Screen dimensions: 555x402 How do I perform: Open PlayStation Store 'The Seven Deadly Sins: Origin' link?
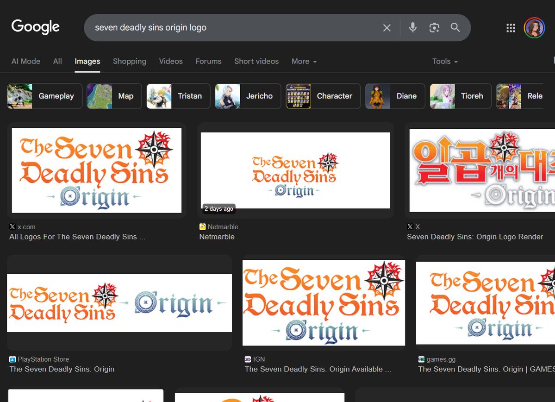pos(62,369)
